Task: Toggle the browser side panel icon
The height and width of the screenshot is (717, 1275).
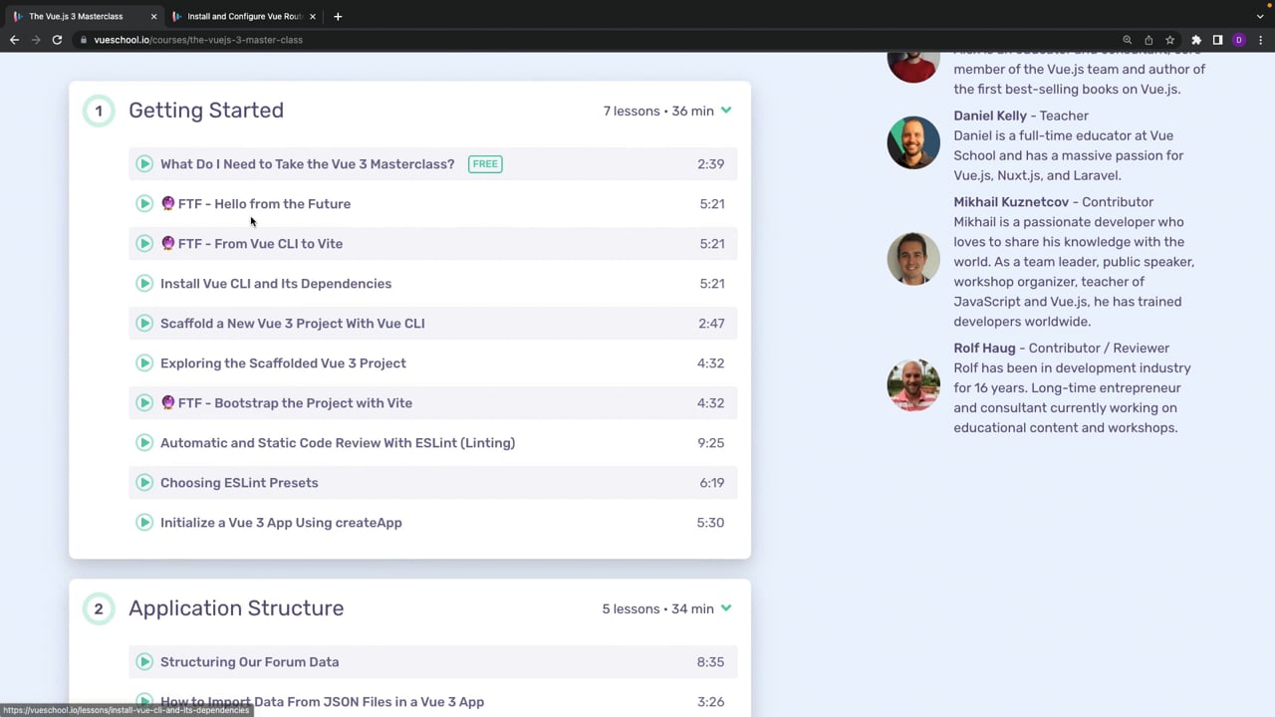Action: (1217, 40)
